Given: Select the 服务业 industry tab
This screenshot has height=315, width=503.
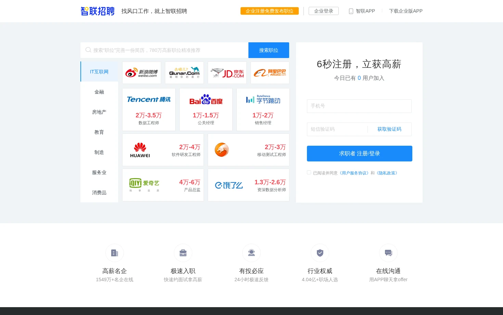Looking at the screenshot, I should (x=99, y=172).
